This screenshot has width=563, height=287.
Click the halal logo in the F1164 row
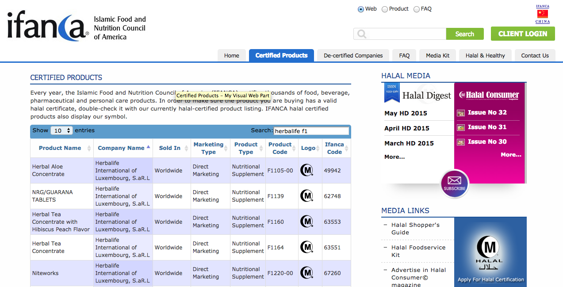pos(306,247)
